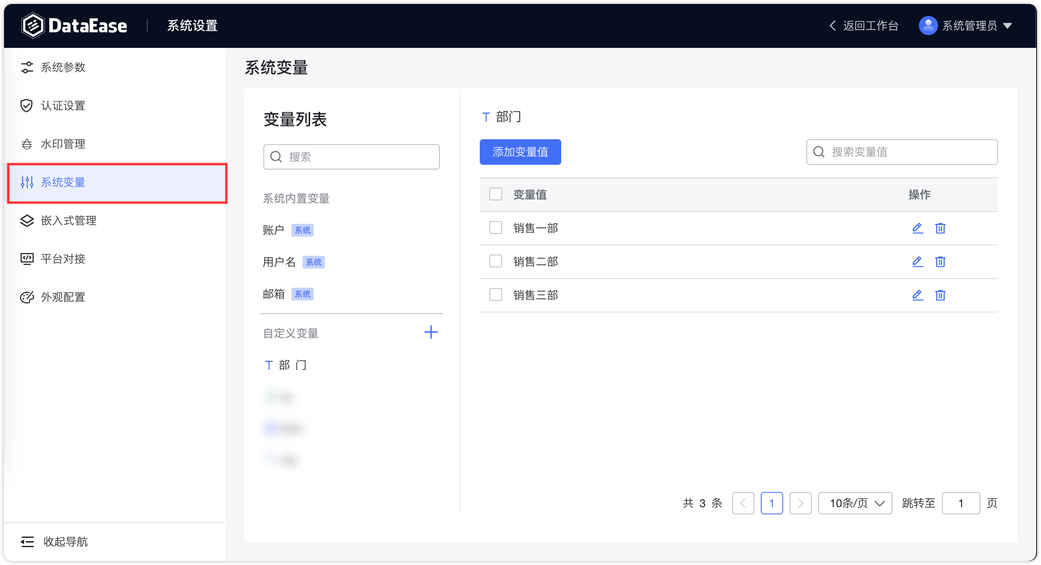The width and height of the screenshot is (1041, 565).
Task: Go to next page arrow
Action: [x=800, y=503]
